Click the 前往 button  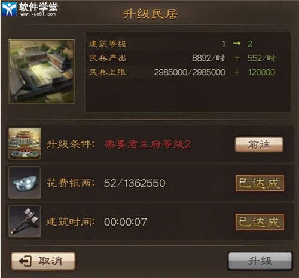[259, 144]
